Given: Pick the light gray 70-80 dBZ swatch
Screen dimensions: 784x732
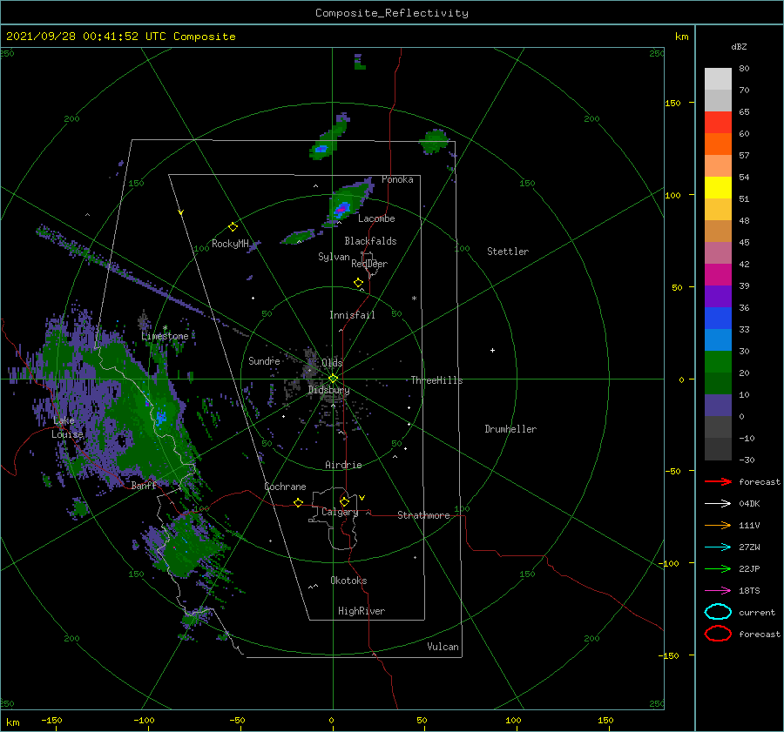Looking at the screenshot, I should click(x=718, y=79).
